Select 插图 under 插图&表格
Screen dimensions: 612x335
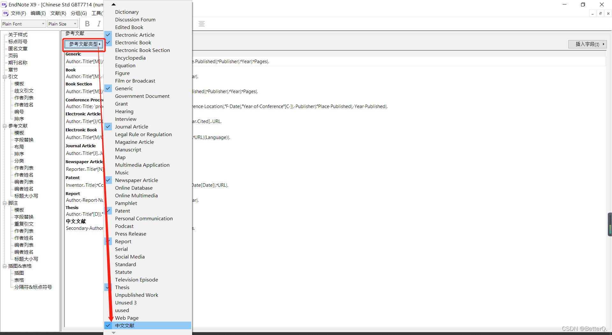(x=19, y=273)
